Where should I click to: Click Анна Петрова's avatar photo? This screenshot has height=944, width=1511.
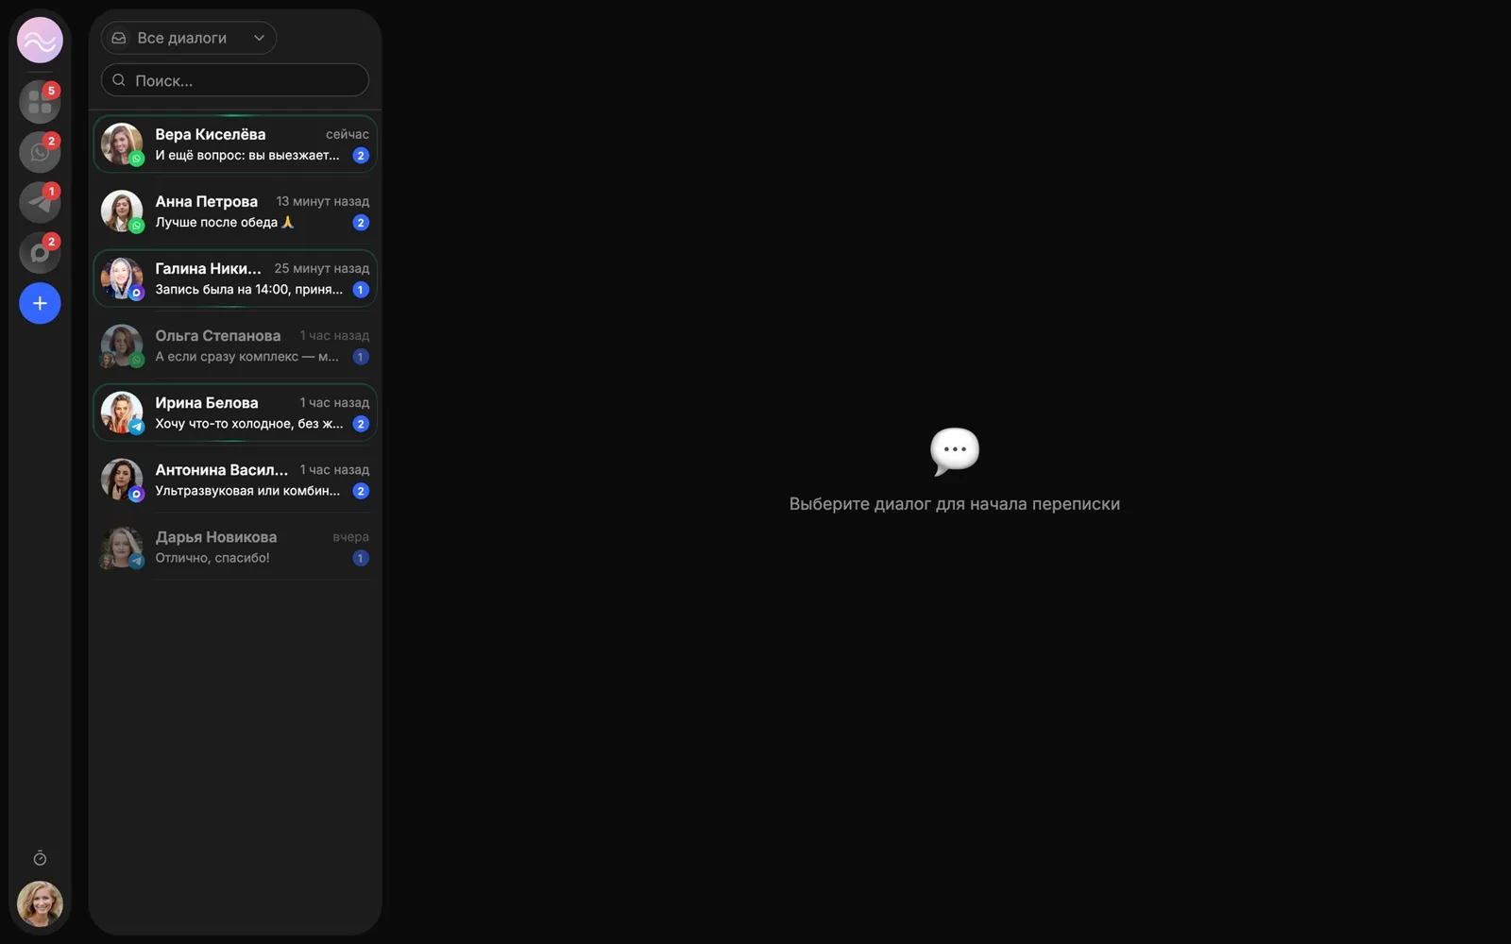point(122,211)
